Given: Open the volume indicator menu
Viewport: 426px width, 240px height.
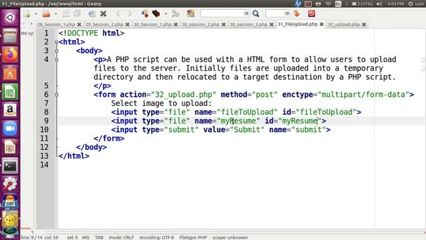Looking at the screenshot, I should 379,4.
